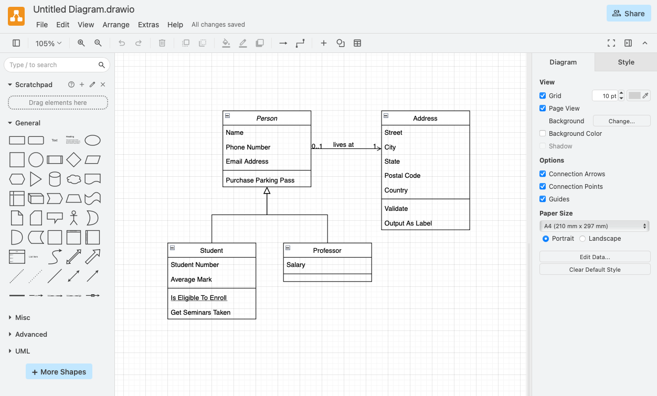Select the ellipse shape in General palette
Screen dimensions: 657x396
coord(93,140)
